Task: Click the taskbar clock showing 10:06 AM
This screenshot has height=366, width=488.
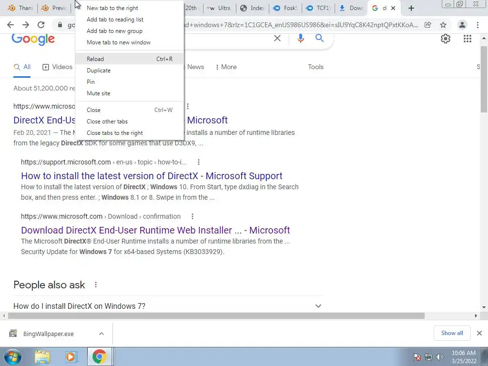Action: click(463, 357)
